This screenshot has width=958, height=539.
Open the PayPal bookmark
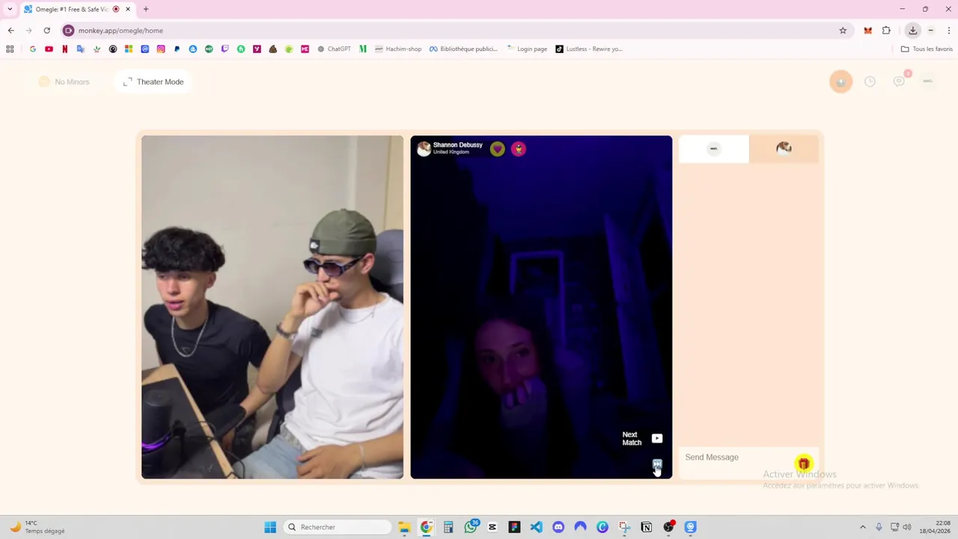click(x=177, y=49)
